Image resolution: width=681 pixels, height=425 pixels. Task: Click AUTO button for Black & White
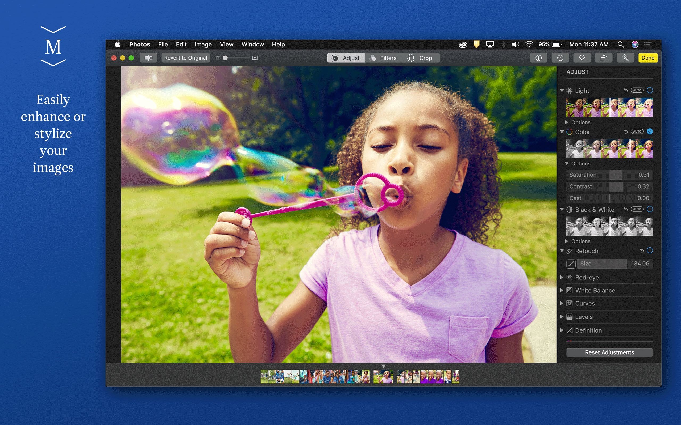tap(637, 209)
